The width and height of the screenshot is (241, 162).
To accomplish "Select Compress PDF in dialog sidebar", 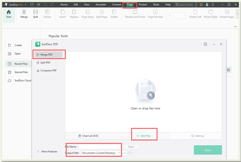I will [x=49, y=71].
